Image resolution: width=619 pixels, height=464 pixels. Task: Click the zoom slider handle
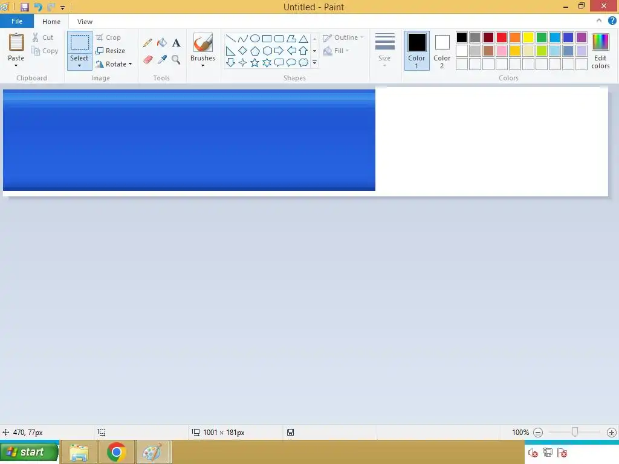pos(575,432)
